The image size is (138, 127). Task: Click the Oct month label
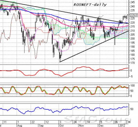tap(62, 126)
